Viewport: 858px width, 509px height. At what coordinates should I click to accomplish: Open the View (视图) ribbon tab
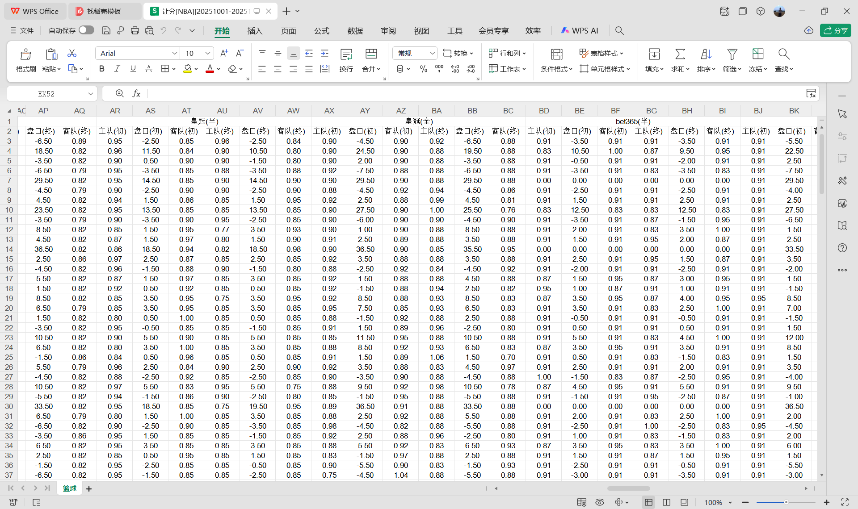pos(421,31)
